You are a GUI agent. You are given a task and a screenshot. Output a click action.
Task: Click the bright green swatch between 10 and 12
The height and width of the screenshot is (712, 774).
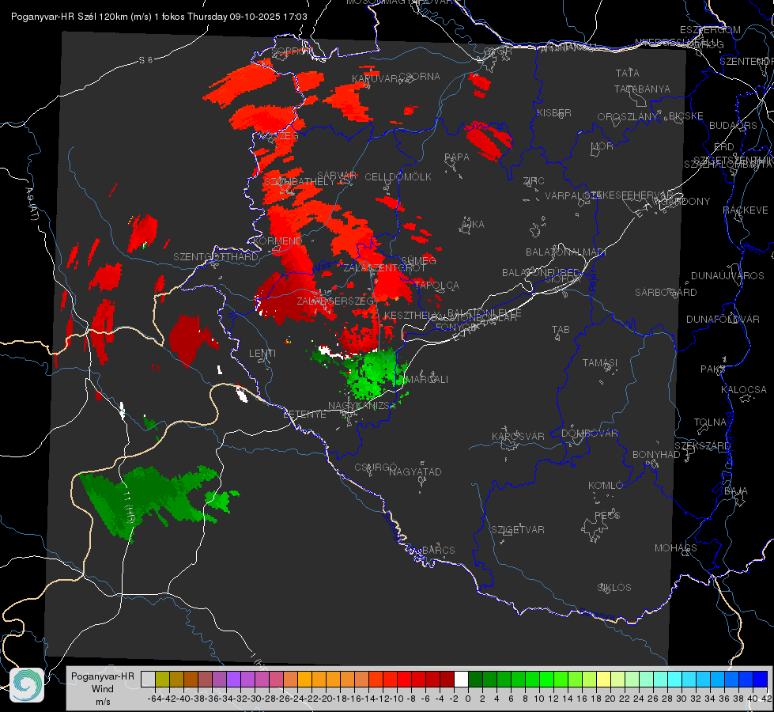click(x=546, y=679)
